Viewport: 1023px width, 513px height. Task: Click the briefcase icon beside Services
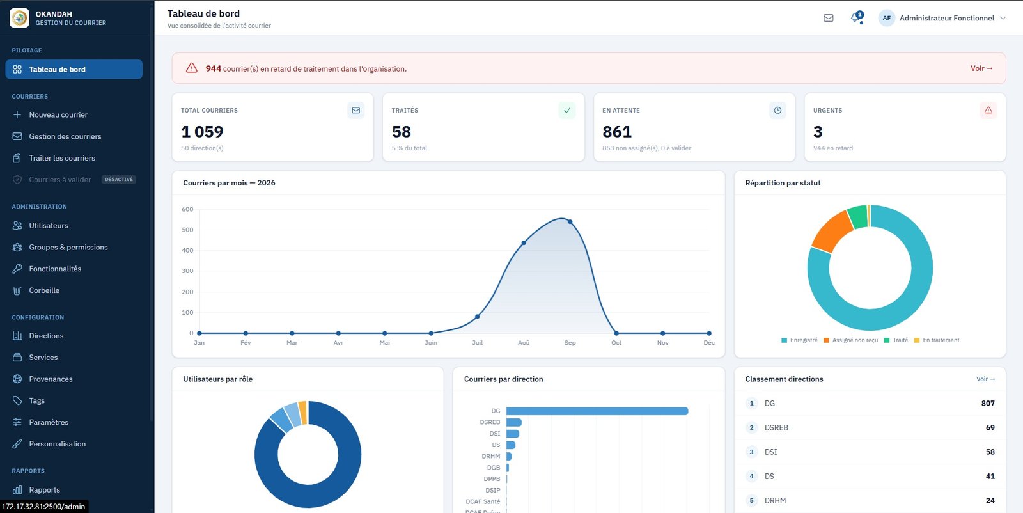pyautogui.click(x=17, y=358)
